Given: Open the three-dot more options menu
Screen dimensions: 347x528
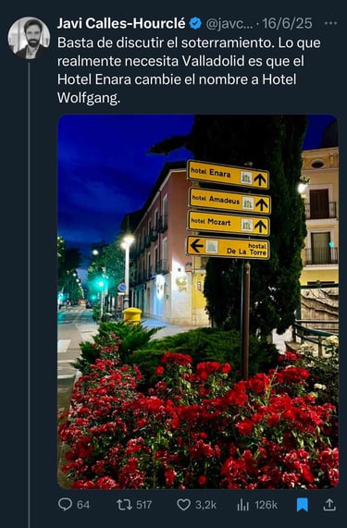Looking at the screenshot, I should tap(330, 23).
